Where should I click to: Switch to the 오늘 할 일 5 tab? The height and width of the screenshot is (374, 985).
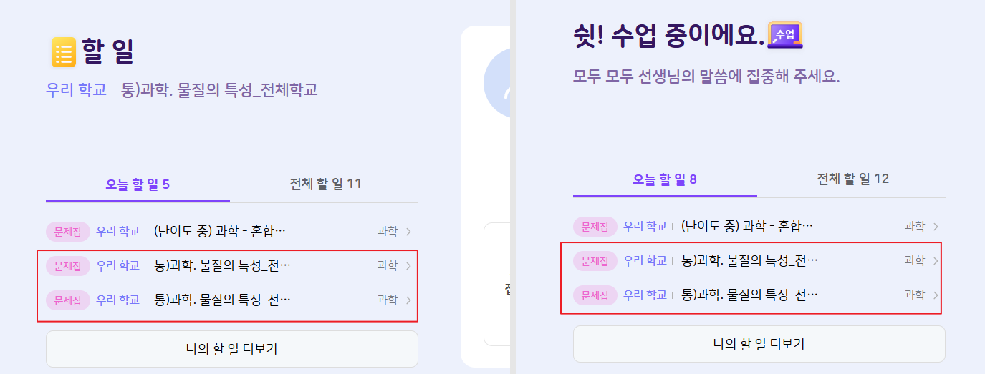[x=138, y=184]
